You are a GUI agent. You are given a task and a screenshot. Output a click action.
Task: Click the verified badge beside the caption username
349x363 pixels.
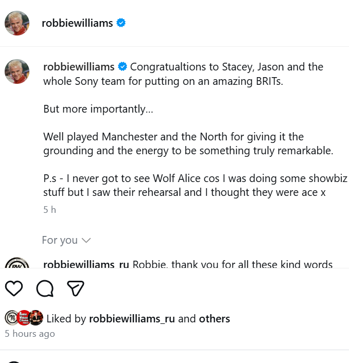(x=123, y=67)
